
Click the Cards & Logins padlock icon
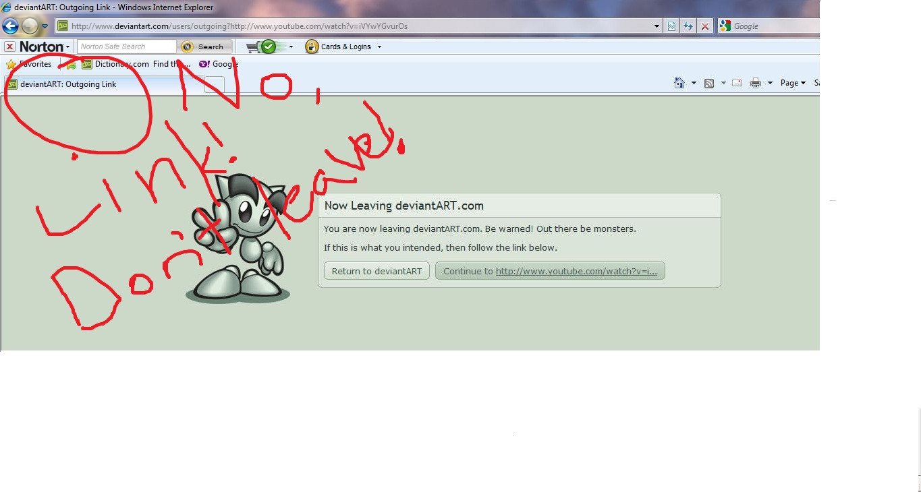click(311, 47)
